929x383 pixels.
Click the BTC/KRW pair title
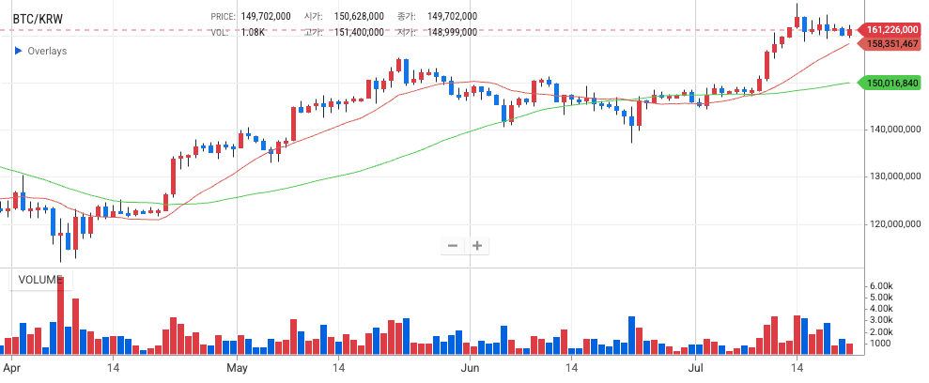coord(38,19)
